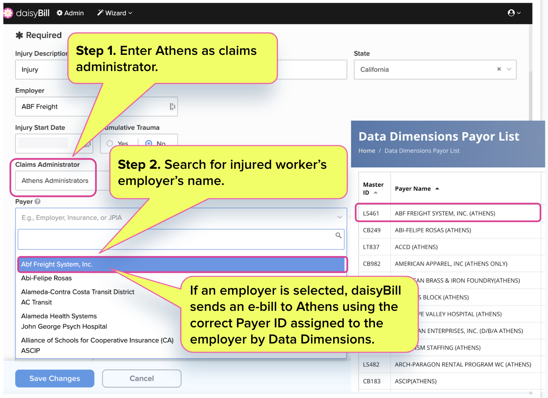Click Home breadcrumb link in Payor List
The width and height of the screenshot is (548, 398).
[x=367, y=150]
